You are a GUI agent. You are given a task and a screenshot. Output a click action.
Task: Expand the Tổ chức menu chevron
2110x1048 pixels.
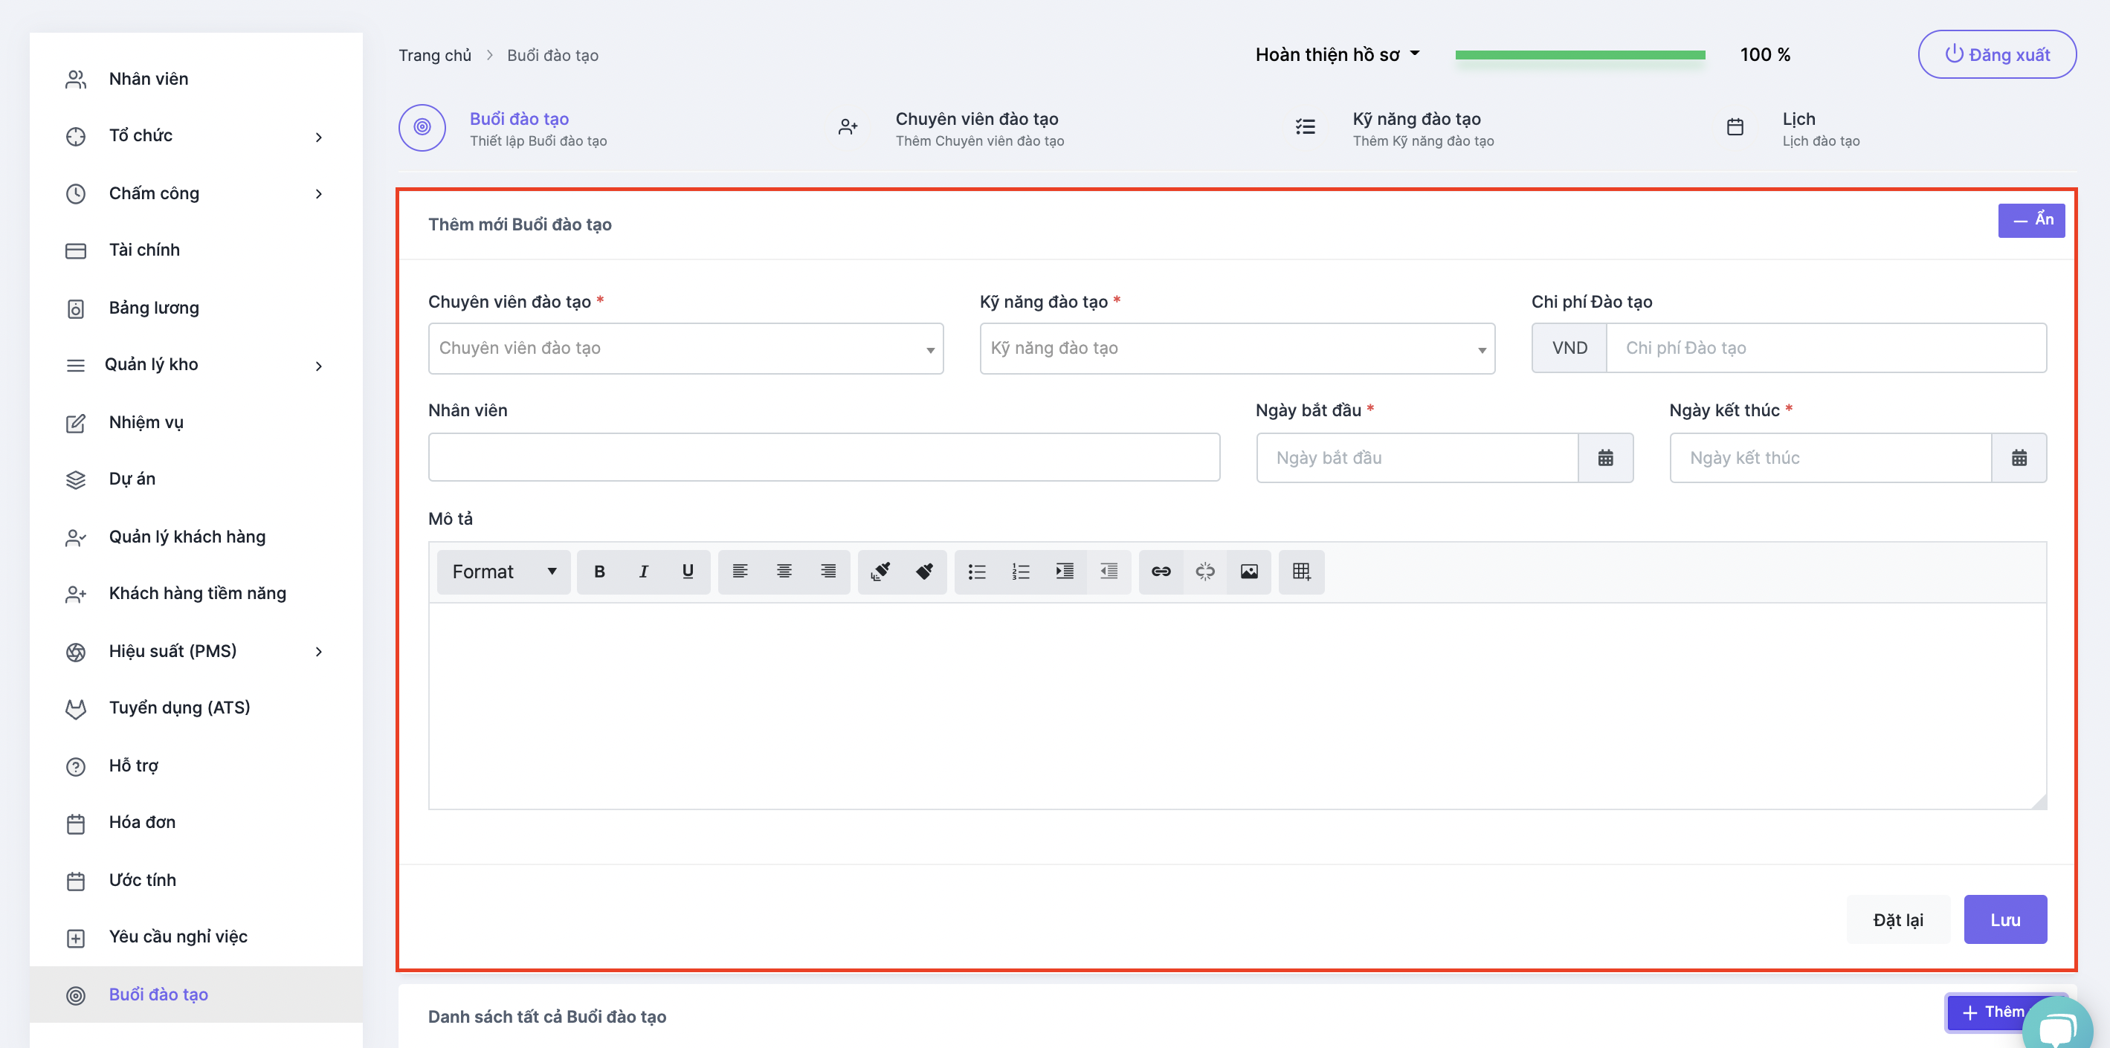point(319,138)
